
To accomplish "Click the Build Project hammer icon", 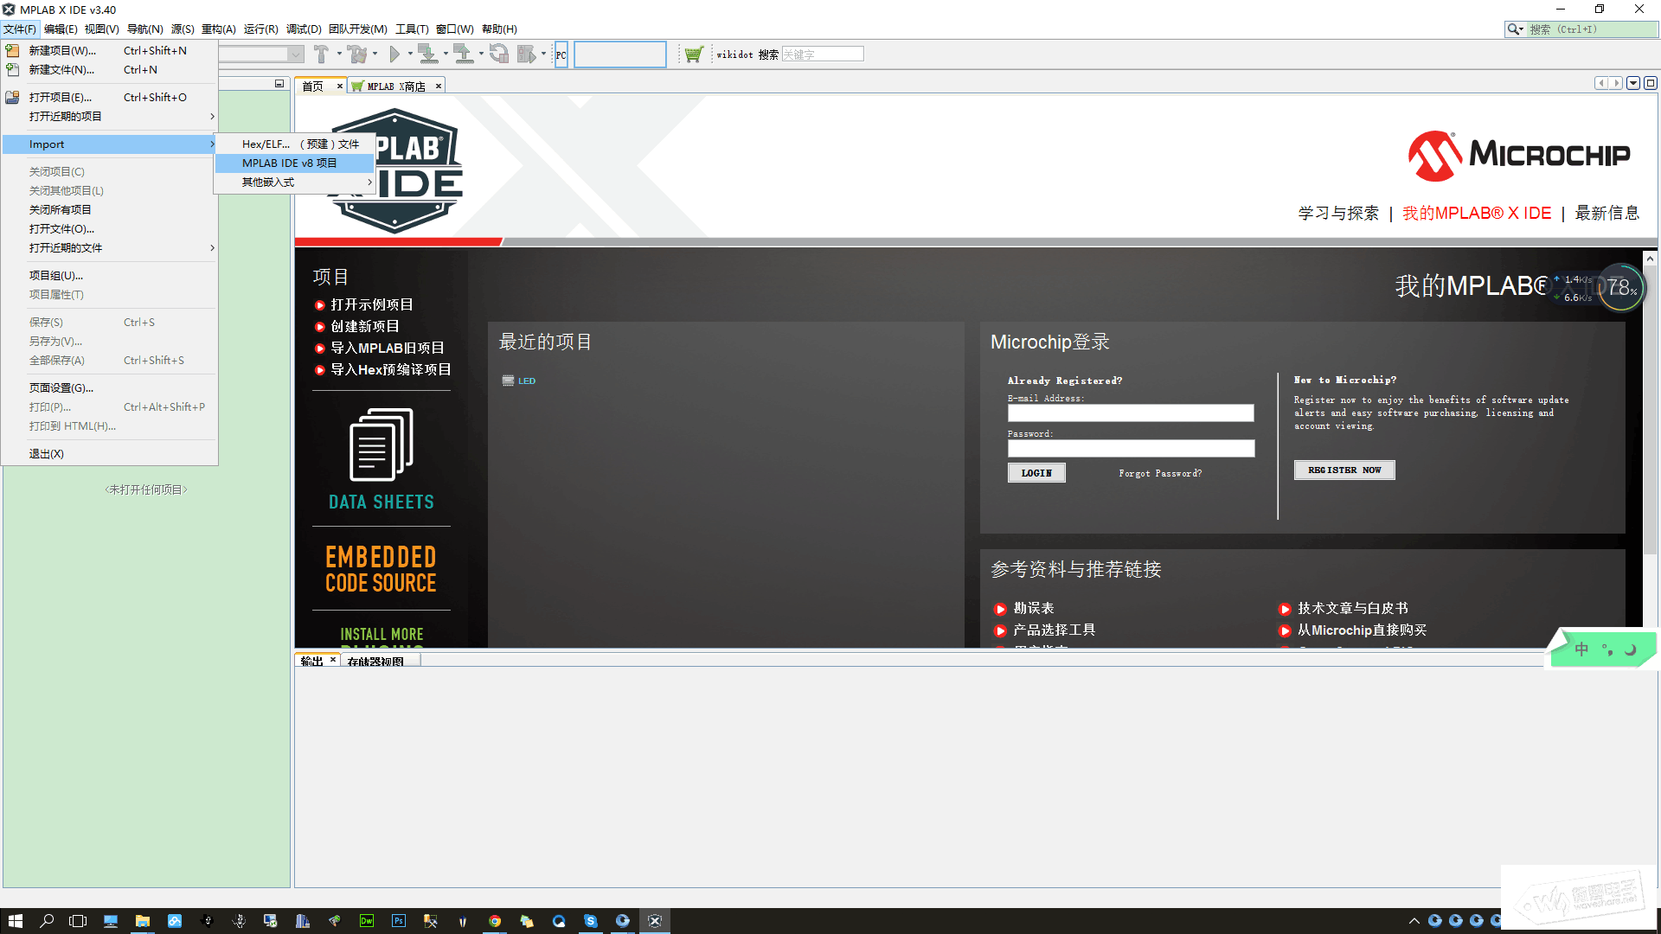I will [x=321, y=54].
